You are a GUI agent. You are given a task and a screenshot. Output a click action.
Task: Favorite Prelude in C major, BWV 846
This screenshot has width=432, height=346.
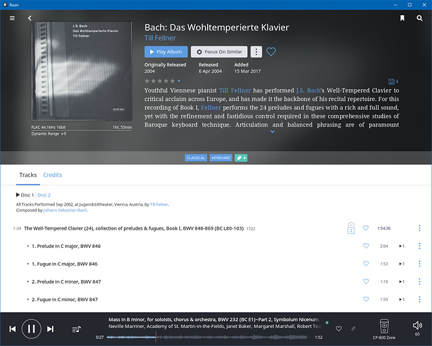(x=366, y=246)
